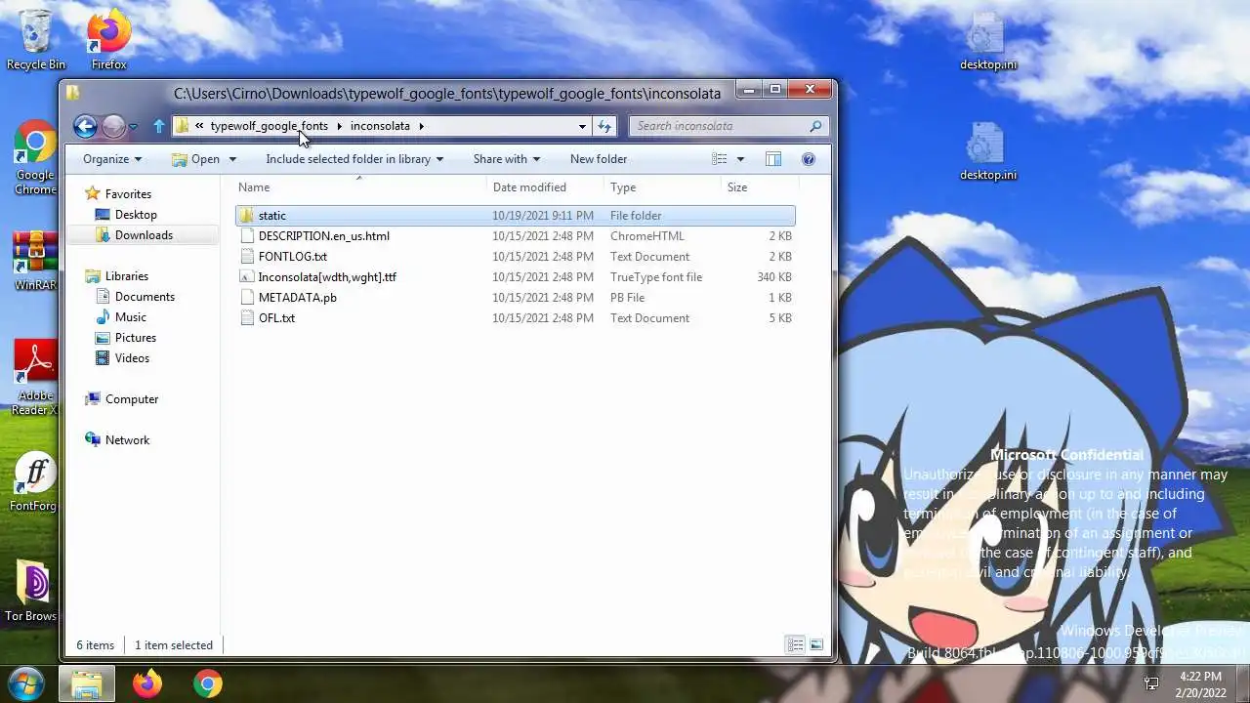Click Computer in navigation pane
Viewport: 1250px width, 703px height.
click(132, 399)
